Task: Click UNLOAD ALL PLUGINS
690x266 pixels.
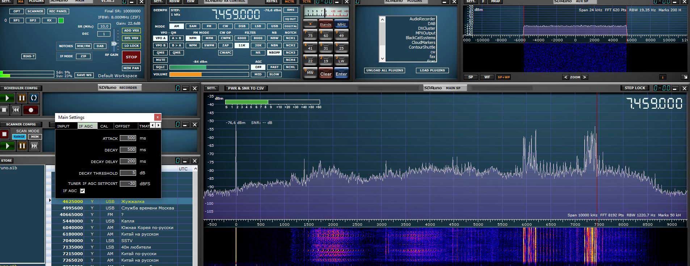Action: (384, 70)
